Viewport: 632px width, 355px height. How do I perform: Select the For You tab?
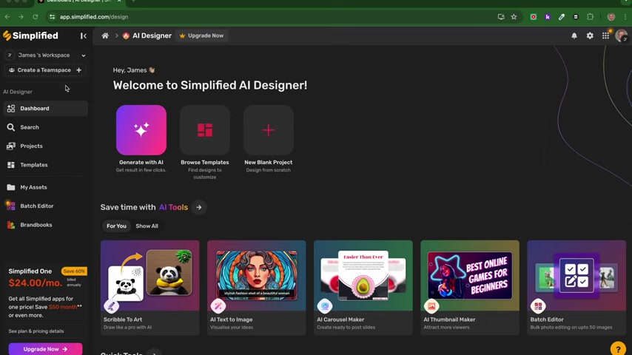pyautogui.click(x=116, y=226)
